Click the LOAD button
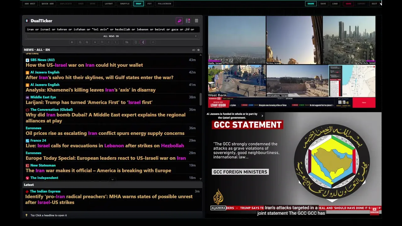The height and width of the screenshot is (226, 402). [x=335, y=4]
